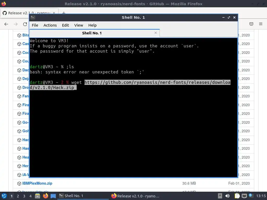Open the removable media tray icon
Viewport: 267px width, 200px height.
[x=220, y=196]
